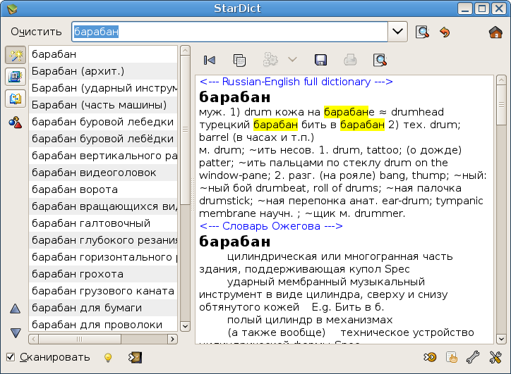Click the save to file floppy icon
The height and width of the screenshot is (374, 511).
320,60
